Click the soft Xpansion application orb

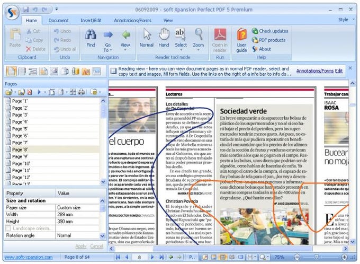coord(12,13)
